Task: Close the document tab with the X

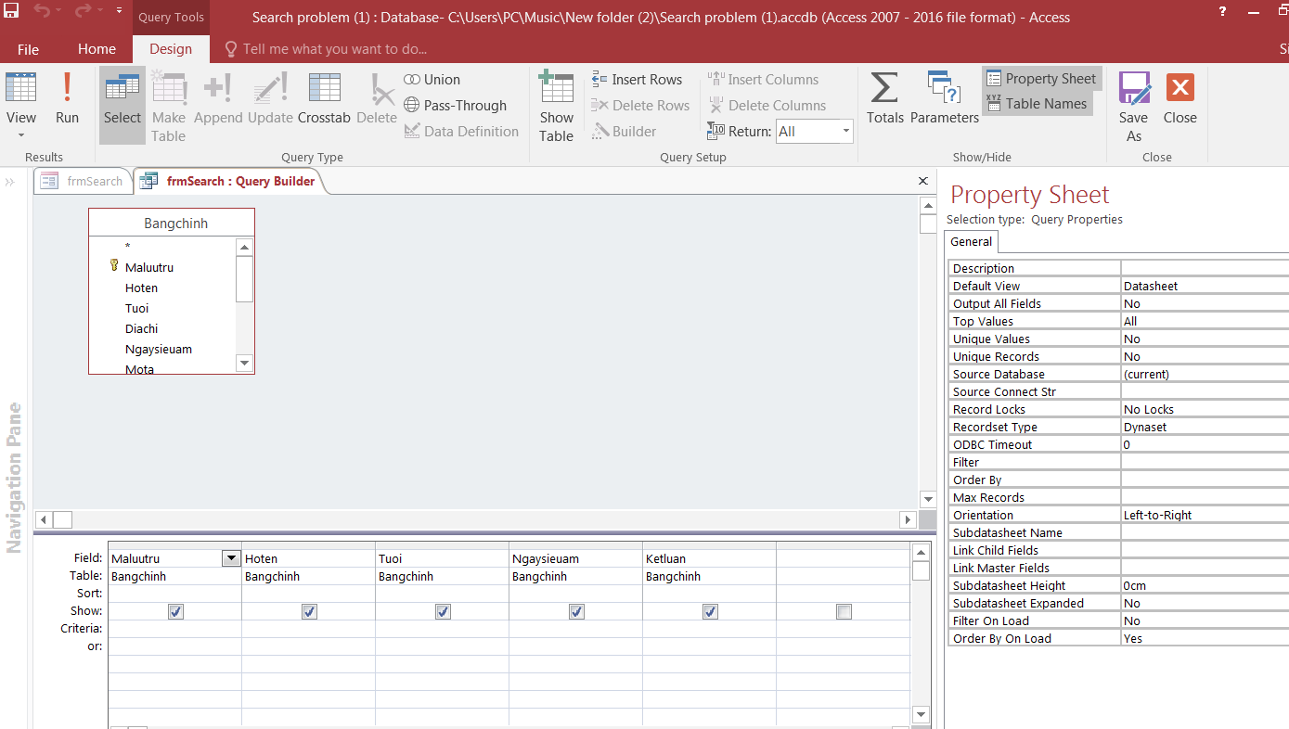Action: click(x=922, y=181)
